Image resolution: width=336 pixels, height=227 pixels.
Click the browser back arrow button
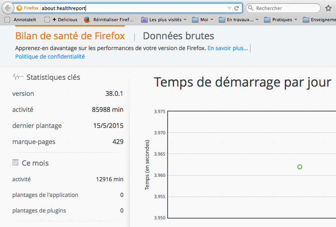point(8,8)
